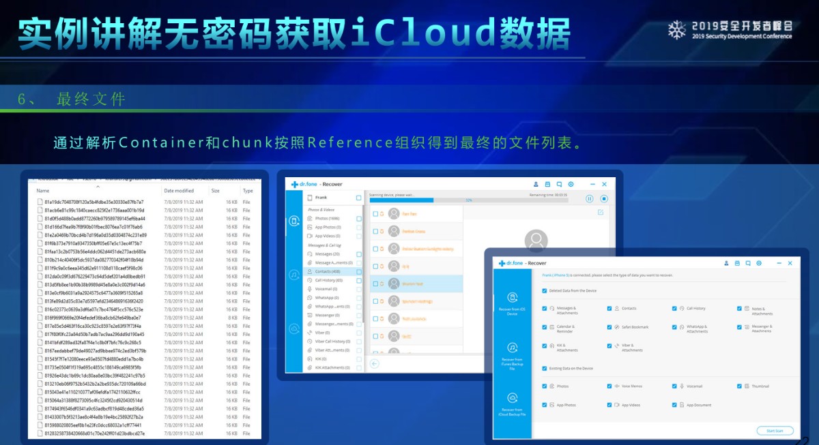Click the edit contact pencil icon

coord(601,213)
